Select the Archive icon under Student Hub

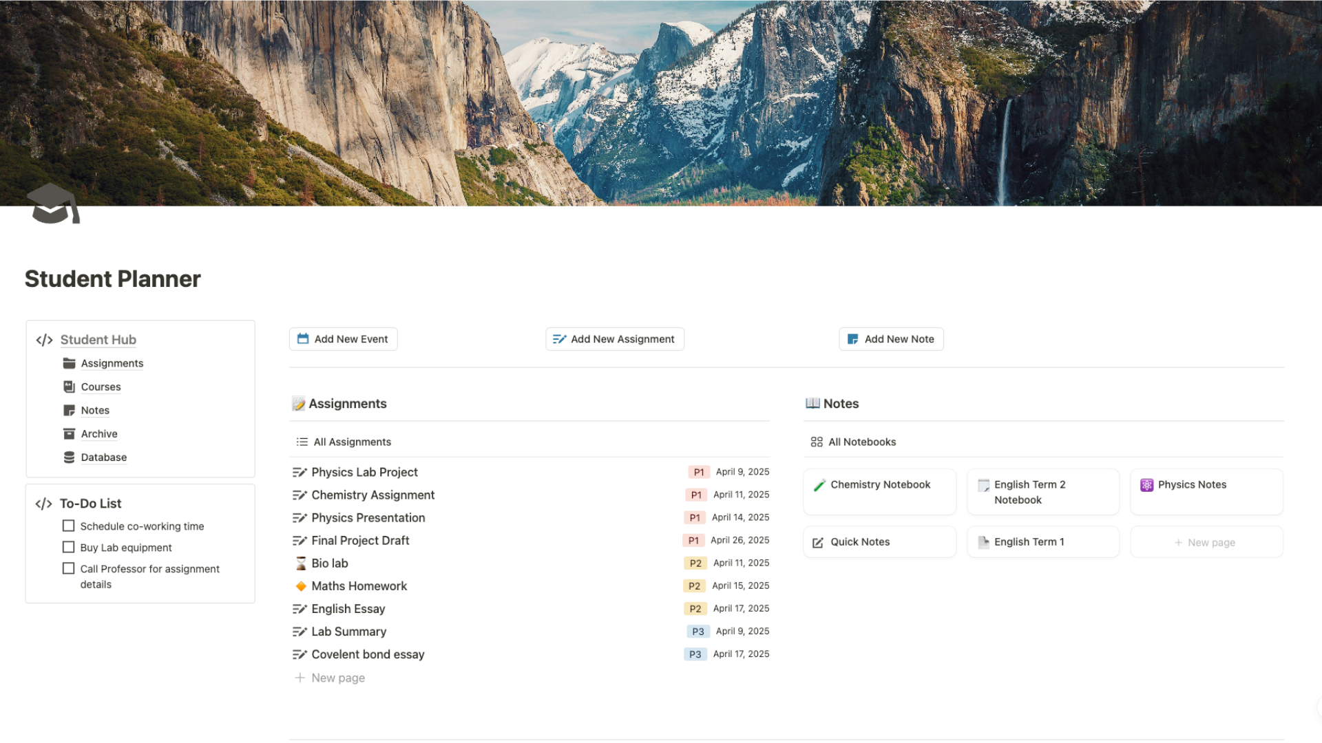pos(69,433)
